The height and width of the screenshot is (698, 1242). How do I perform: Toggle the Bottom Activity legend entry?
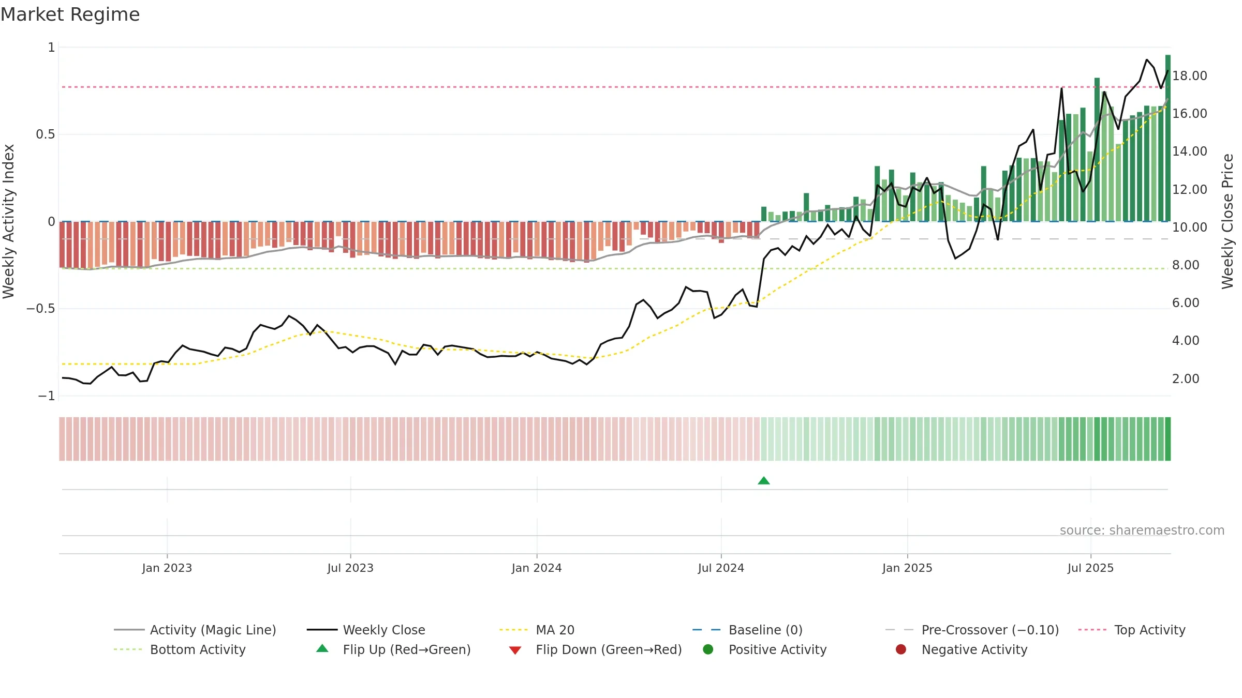pos(180,649)
